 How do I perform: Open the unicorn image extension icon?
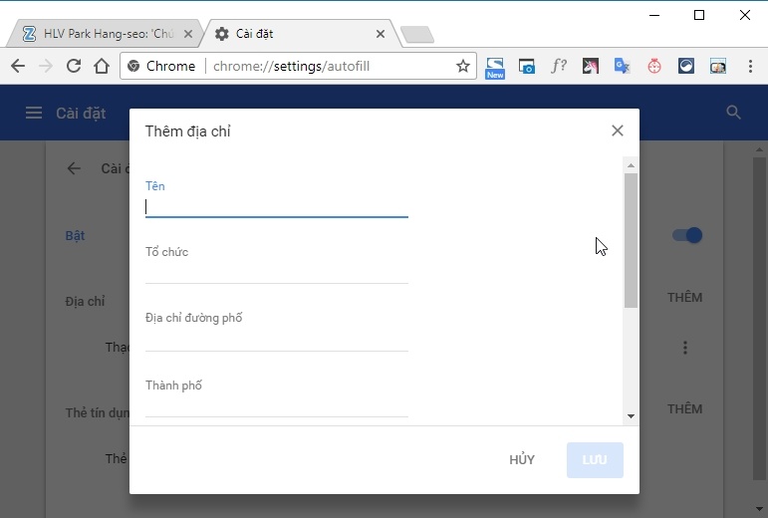pyautogui.click(x=591, y=66)
